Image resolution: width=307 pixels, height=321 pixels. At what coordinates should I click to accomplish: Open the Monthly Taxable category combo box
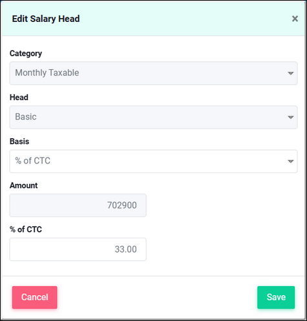pyautogui.click(x=153, y=73)
